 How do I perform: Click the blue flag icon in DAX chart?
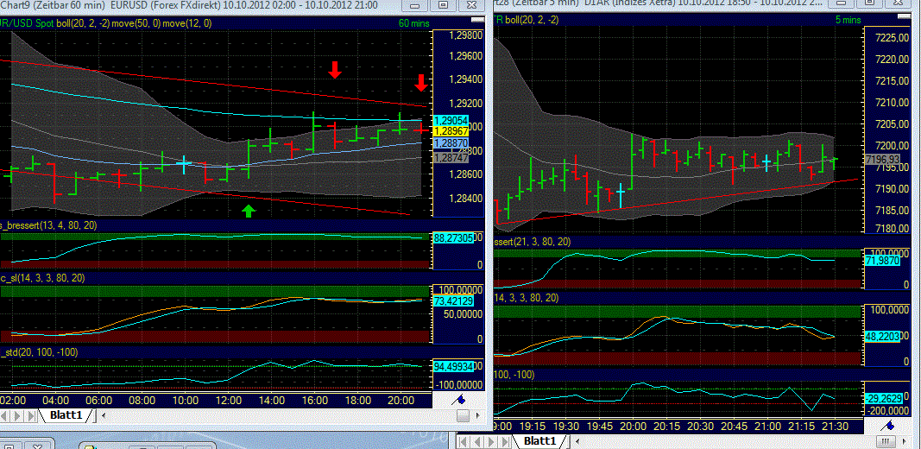pos(887,426)
